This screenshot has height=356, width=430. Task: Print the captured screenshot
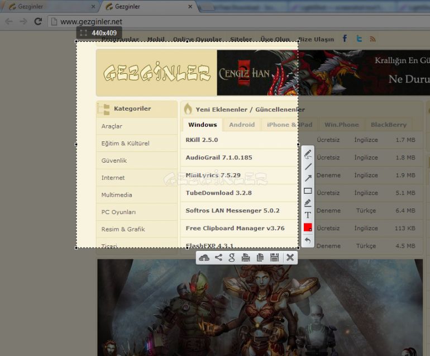(246, 258)
